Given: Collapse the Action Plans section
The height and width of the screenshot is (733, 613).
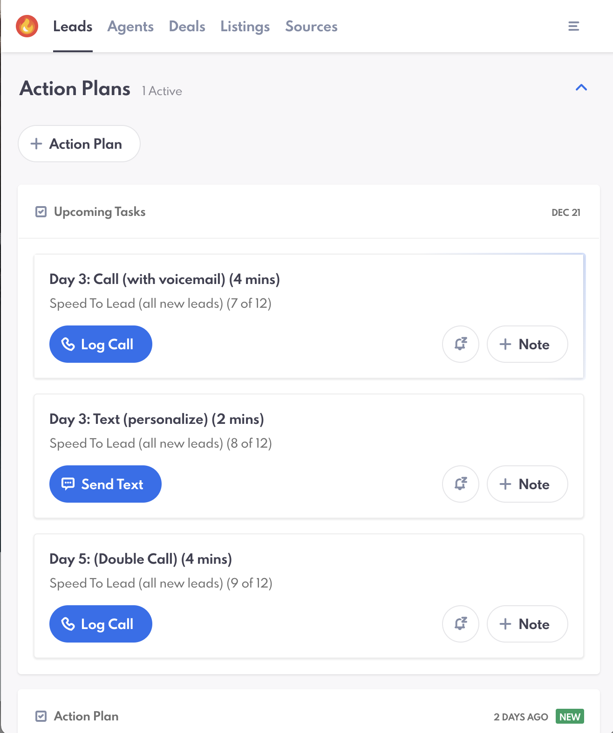Looking at the screenshot, I should (581, 88).
